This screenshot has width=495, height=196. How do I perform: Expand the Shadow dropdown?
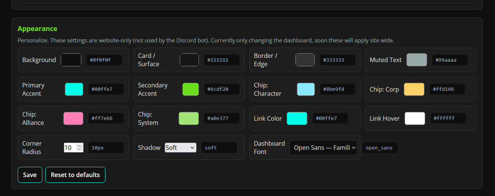[181, 148]
